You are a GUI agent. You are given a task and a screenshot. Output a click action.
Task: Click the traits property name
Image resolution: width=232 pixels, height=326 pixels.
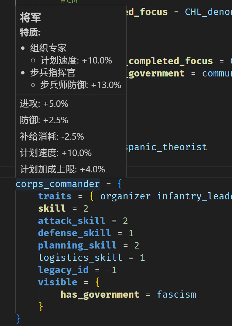55,196
